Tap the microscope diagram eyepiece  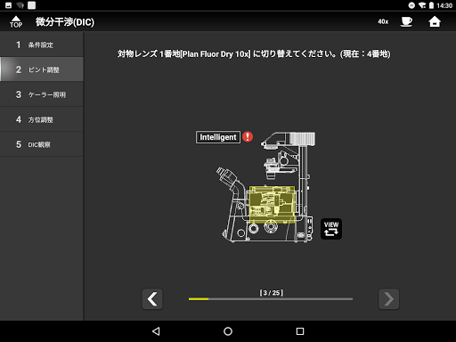[227, 176]
